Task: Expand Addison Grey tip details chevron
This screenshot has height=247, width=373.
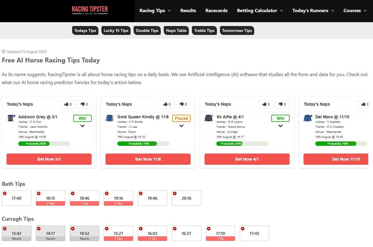Action: pos(82,126)
